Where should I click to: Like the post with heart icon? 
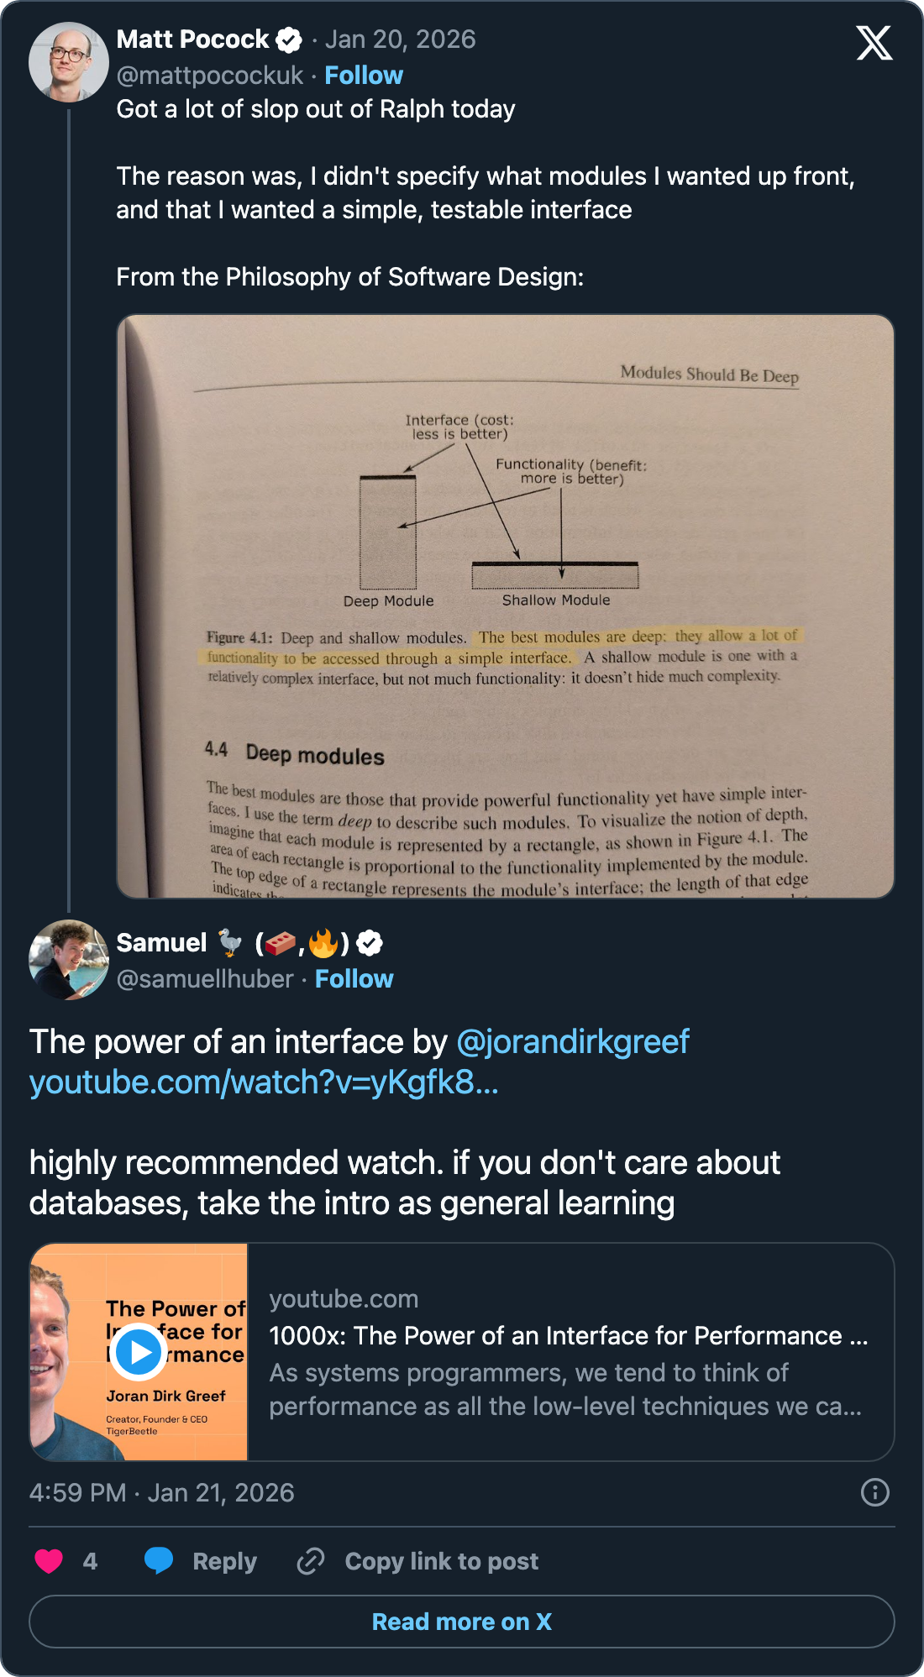point(49,1561)
